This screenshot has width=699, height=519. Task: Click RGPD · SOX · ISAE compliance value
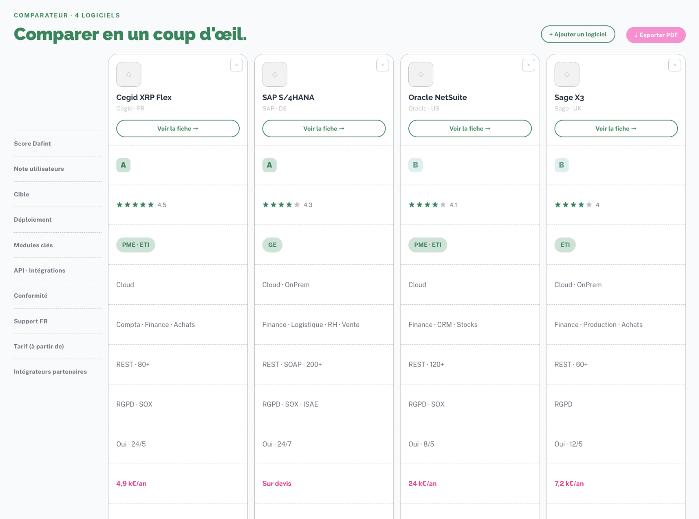290,405
